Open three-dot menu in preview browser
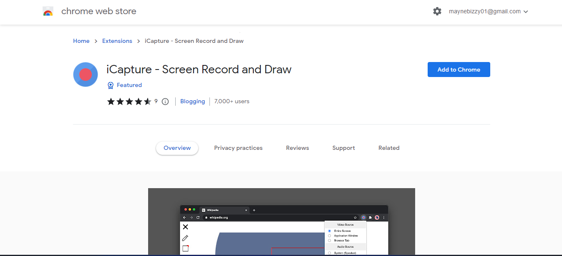This screenshot has width=562, height=256. click(384, 218)
